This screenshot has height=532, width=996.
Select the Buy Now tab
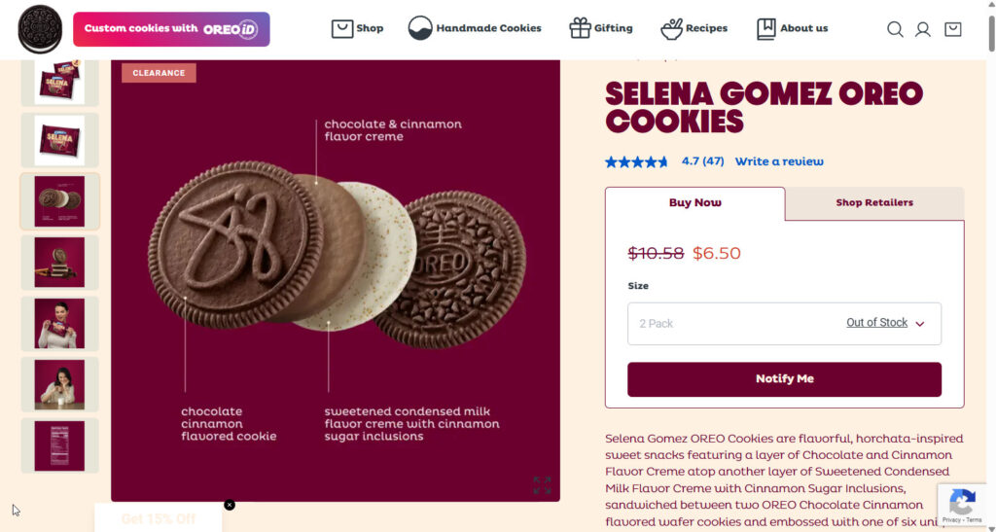pos(694,203)
